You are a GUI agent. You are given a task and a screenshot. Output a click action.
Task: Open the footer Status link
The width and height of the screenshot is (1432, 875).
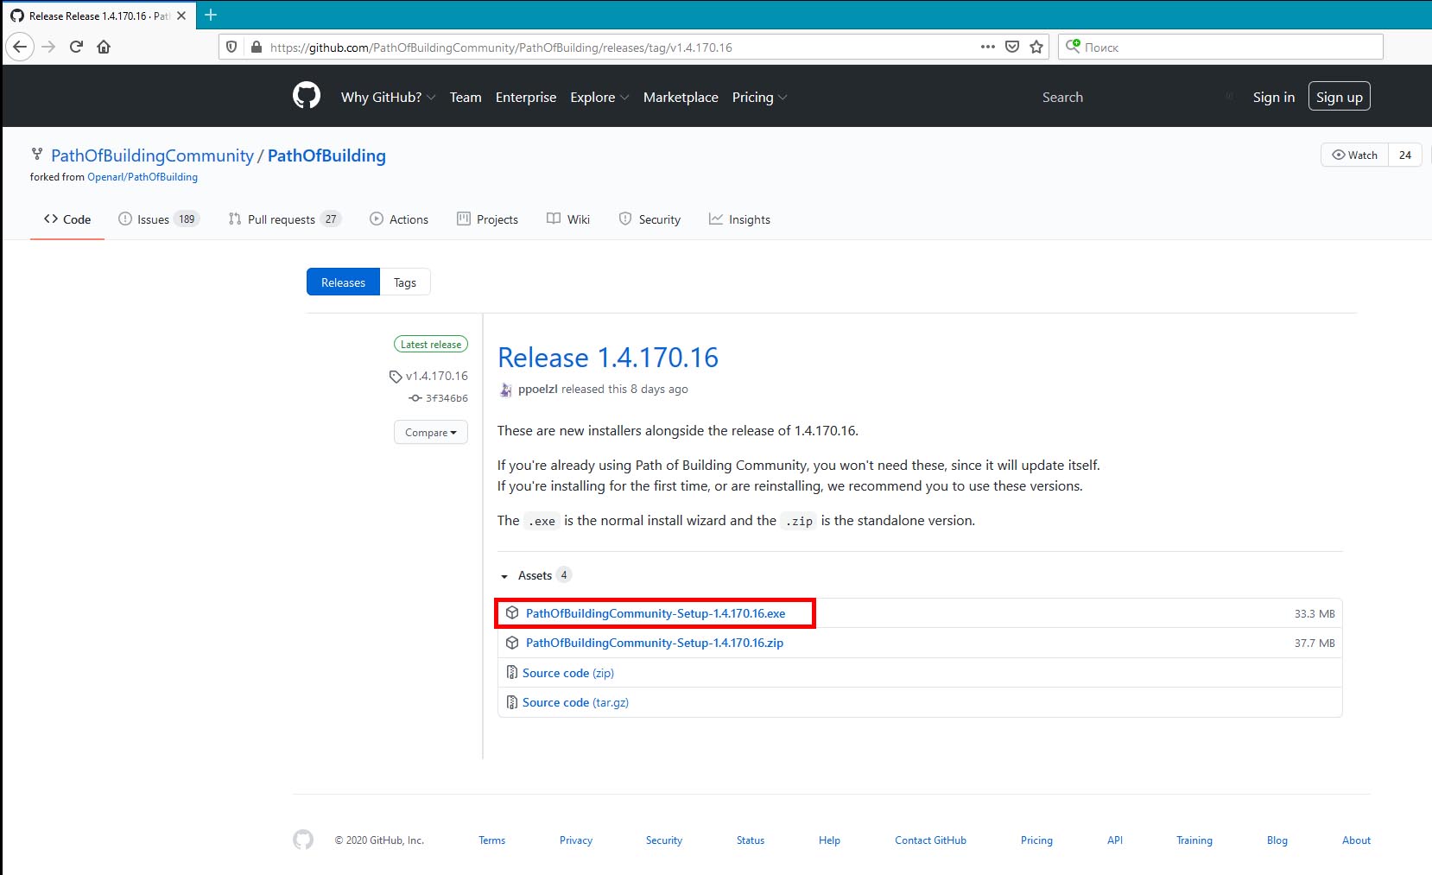click(x=751, y=840)
